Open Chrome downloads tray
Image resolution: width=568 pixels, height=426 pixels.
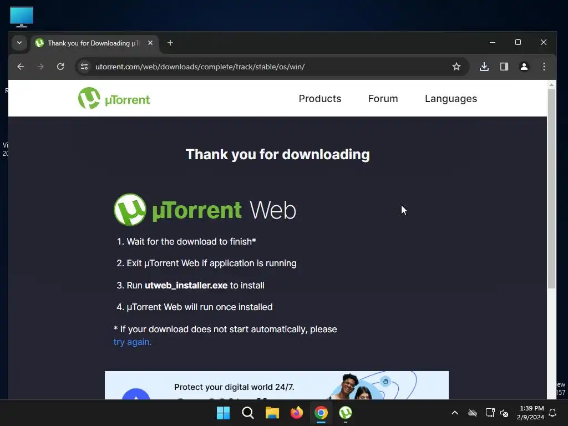pos(484,67)
